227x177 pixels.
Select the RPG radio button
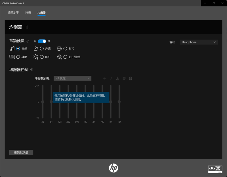[42, 57]
